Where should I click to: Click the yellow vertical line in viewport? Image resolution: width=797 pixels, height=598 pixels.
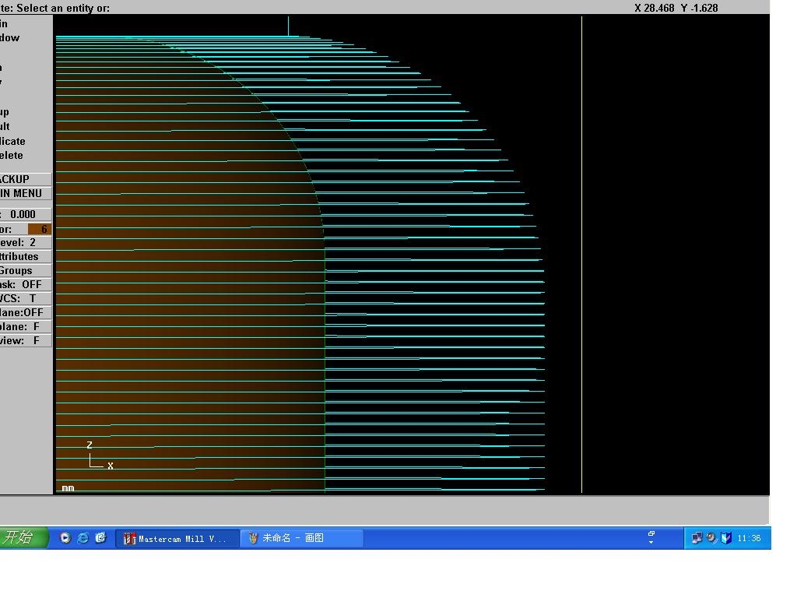coord(581,255)
